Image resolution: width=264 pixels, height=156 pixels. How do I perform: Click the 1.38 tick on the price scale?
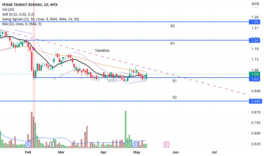coord(255,17)
